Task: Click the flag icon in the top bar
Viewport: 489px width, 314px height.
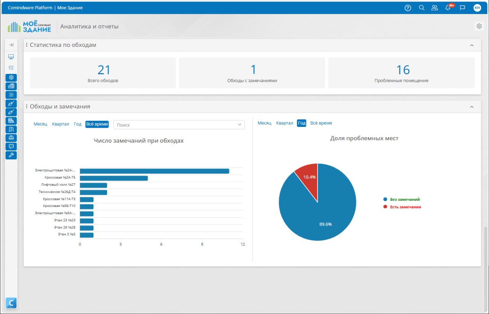Action: [x=462, y=8]
